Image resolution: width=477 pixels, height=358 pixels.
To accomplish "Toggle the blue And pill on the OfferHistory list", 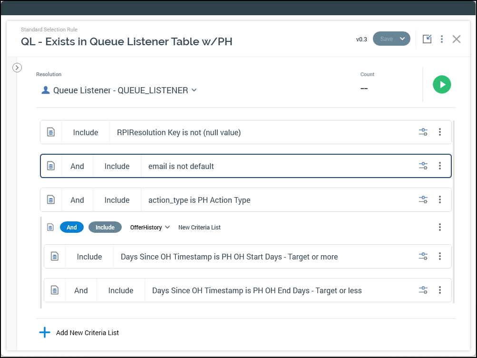I will coord(72,227).
